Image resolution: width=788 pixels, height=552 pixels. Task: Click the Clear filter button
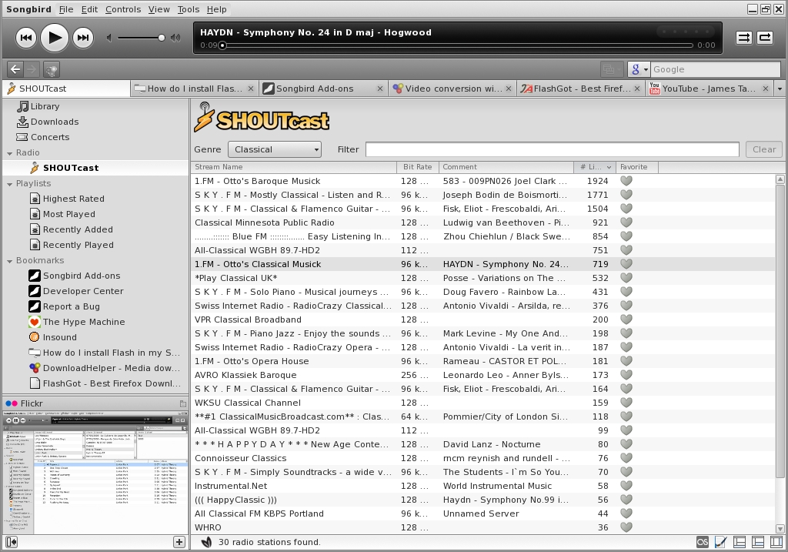coord(764,149)
